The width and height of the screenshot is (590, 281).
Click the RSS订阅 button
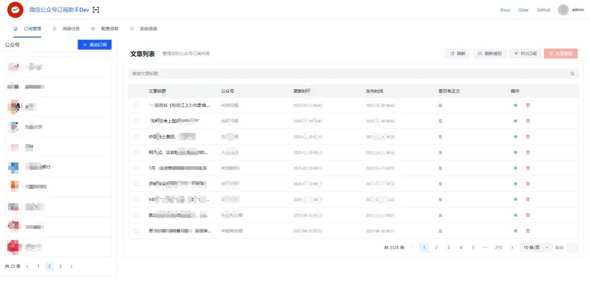coord(526,54)
